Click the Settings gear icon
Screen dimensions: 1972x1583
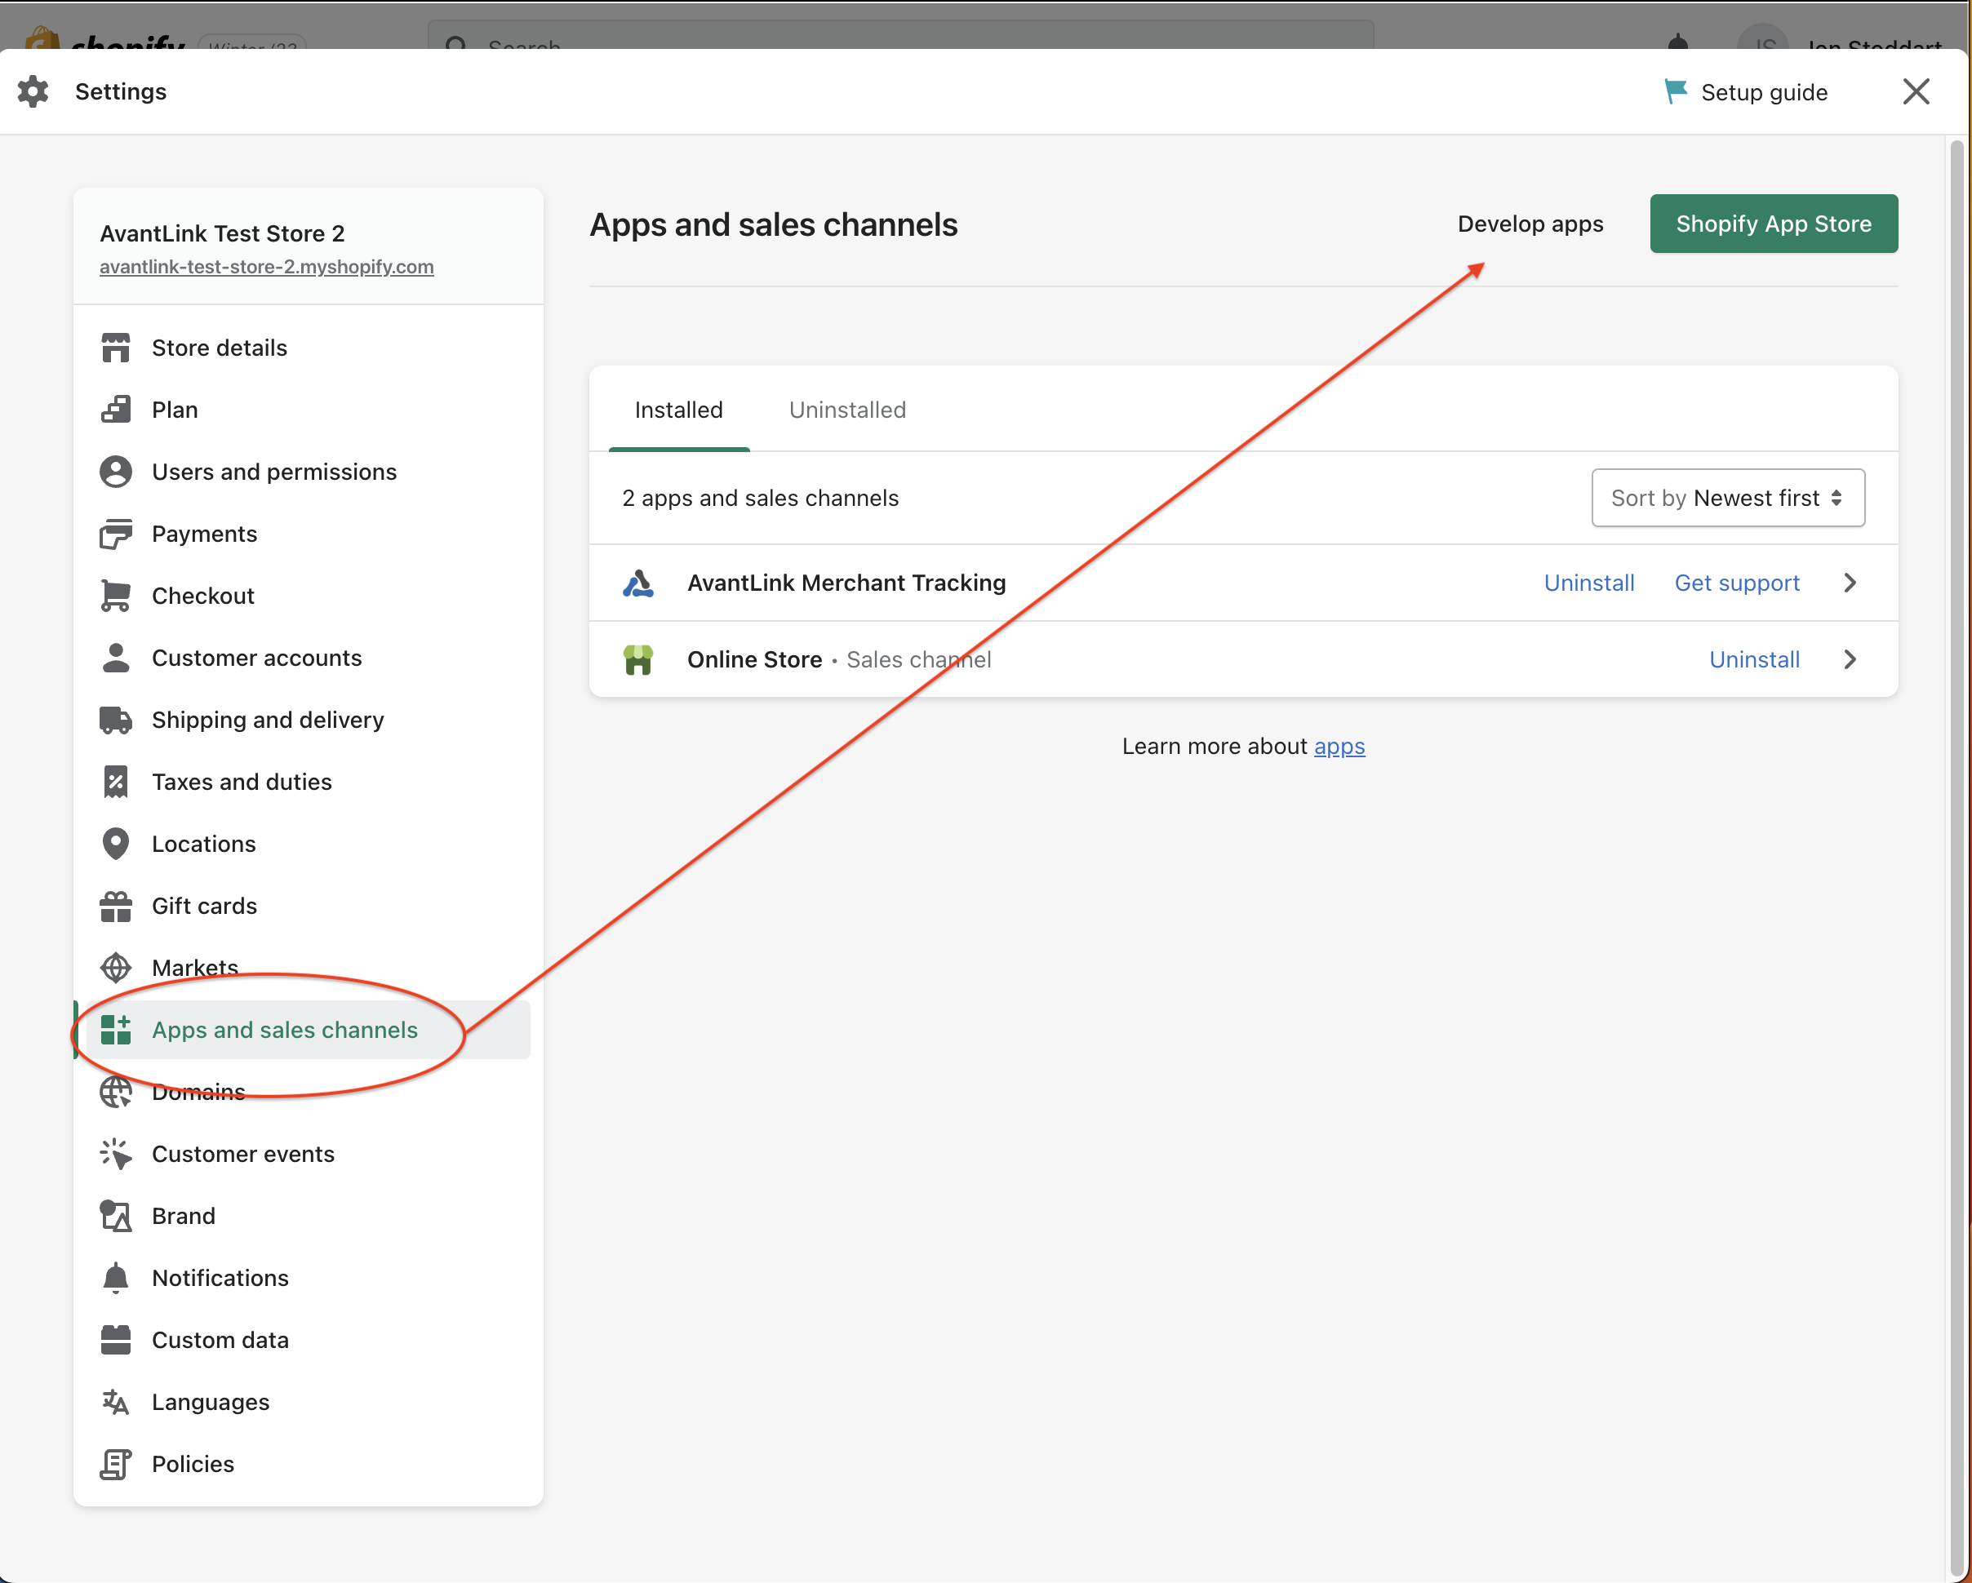click(x=33, y=91)
